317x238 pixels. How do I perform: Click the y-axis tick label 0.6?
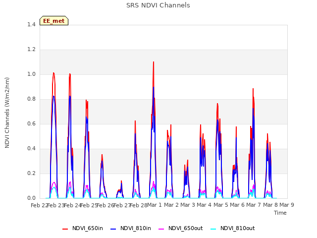click(31, 123)
